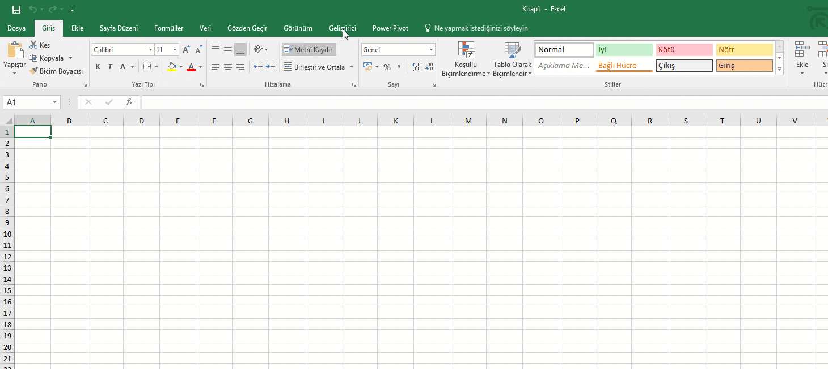Image resolution: width=828 pixels, height=369 pixels.
Task: Apply the accounting number format icon
Action: tap(367, 67)
